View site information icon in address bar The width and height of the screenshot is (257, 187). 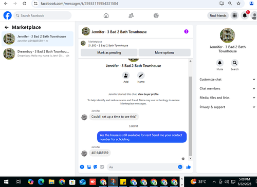click(x=35, y=4)
